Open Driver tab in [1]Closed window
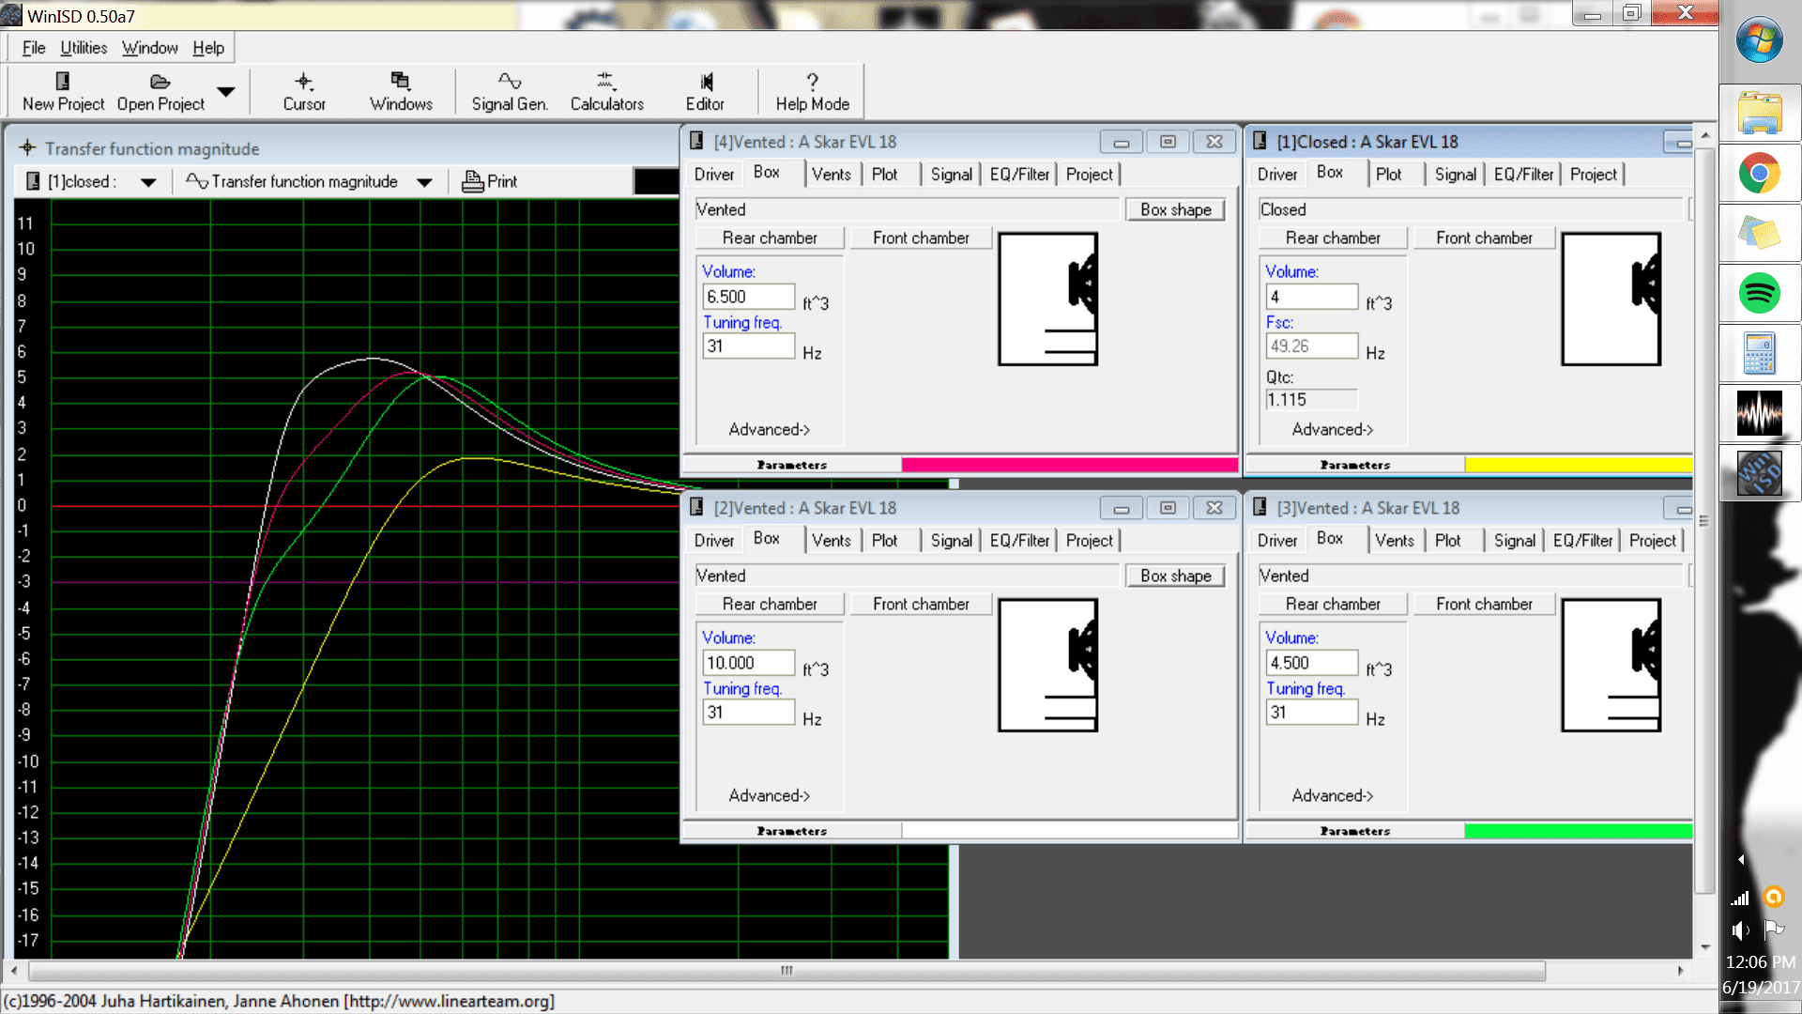The image size is (1802, 1014). pos(1277,175)
